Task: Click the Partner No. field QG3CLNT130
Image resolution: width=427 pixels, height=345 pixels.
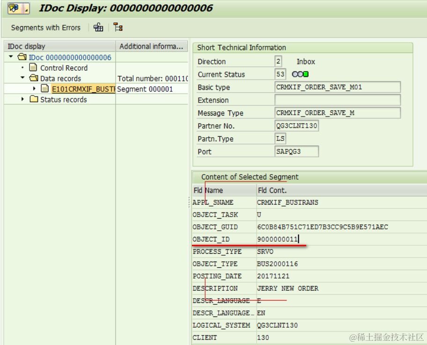Action: click(x=296, y=126)
